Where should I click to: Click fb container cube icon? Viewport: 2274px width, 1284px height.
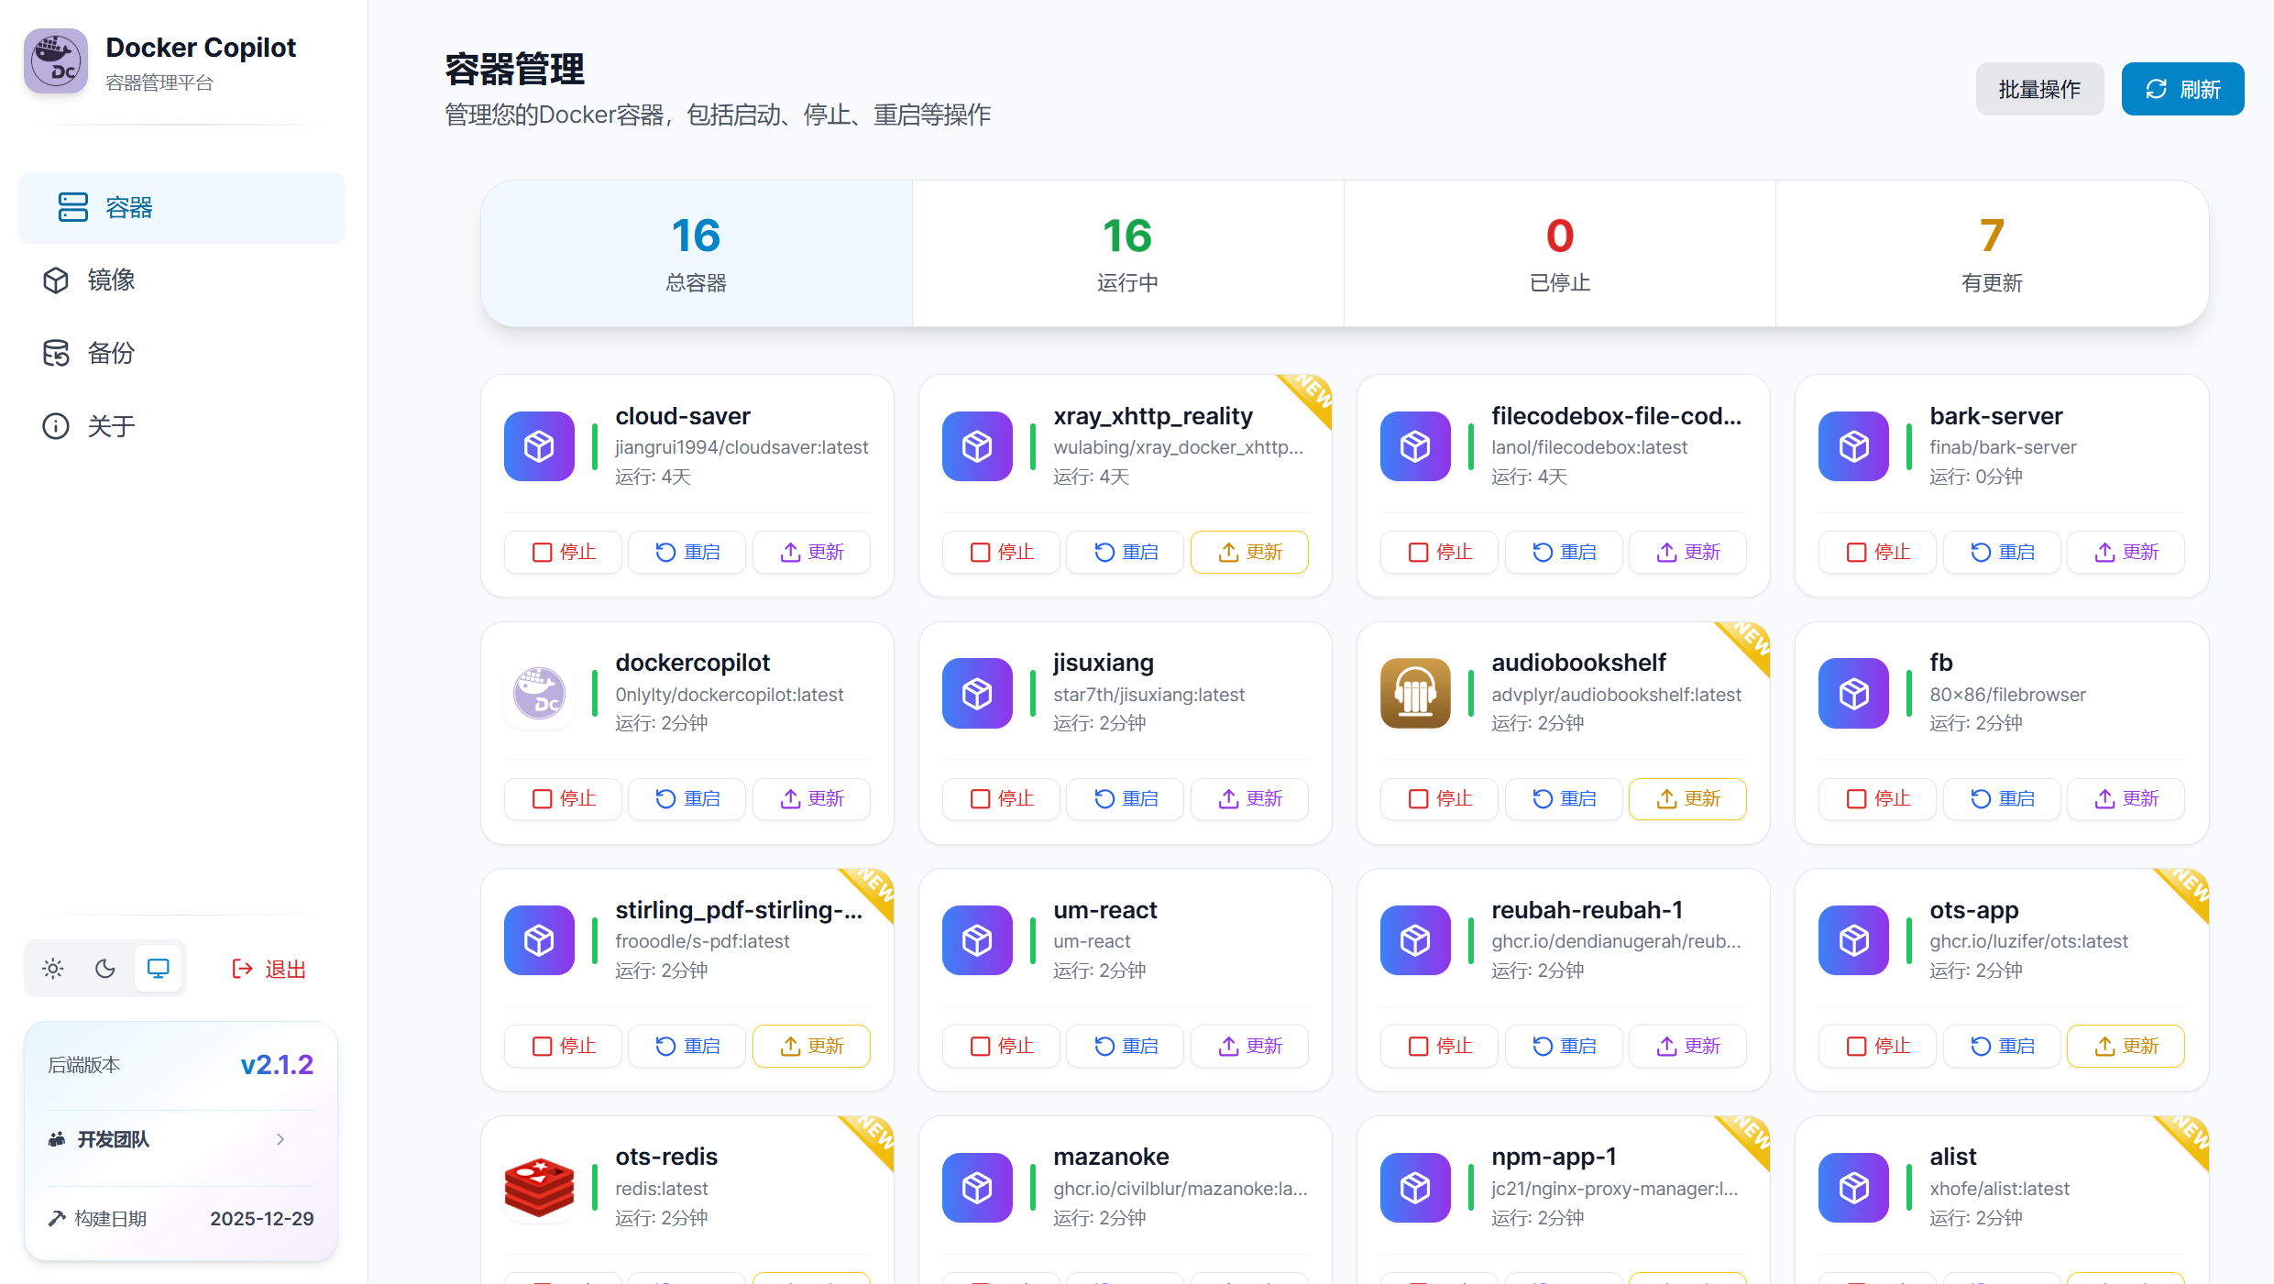[x=1853, y=693]
